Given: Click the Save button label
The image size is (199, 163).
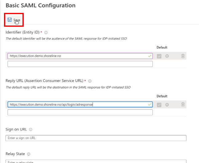Looking at the screenshot, I should click(17, 20).
